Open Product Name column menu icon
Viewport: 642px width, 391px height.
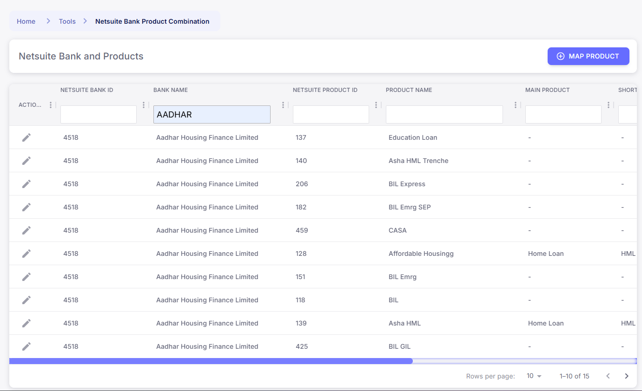[516, 105]
